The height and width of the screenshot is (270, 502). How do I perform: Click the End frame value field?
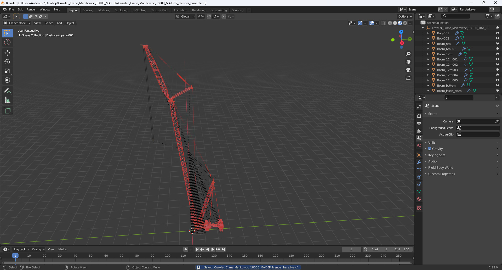click(x=402, y=249)
